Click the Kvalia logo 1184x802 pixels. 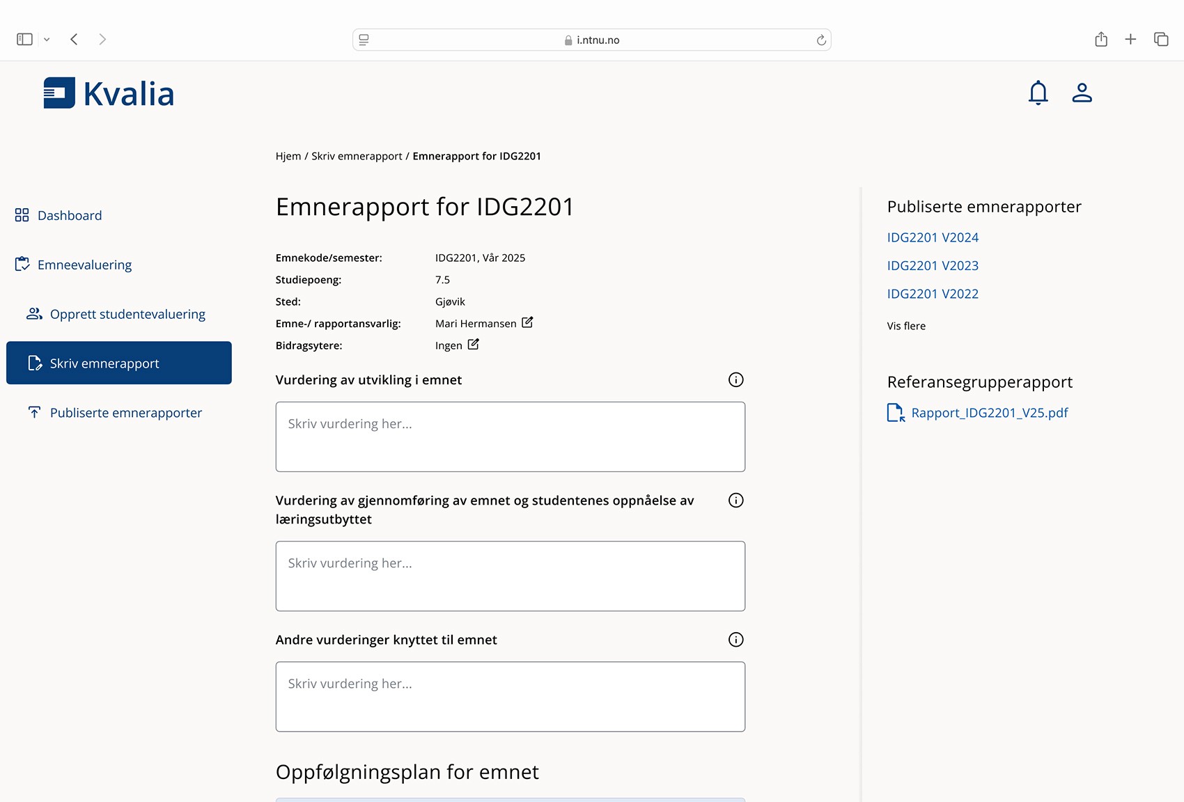point(109,93)
